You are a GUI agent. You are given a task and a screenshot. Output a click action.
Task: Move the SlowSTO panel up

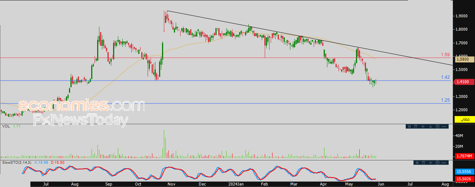pos(431,163)
